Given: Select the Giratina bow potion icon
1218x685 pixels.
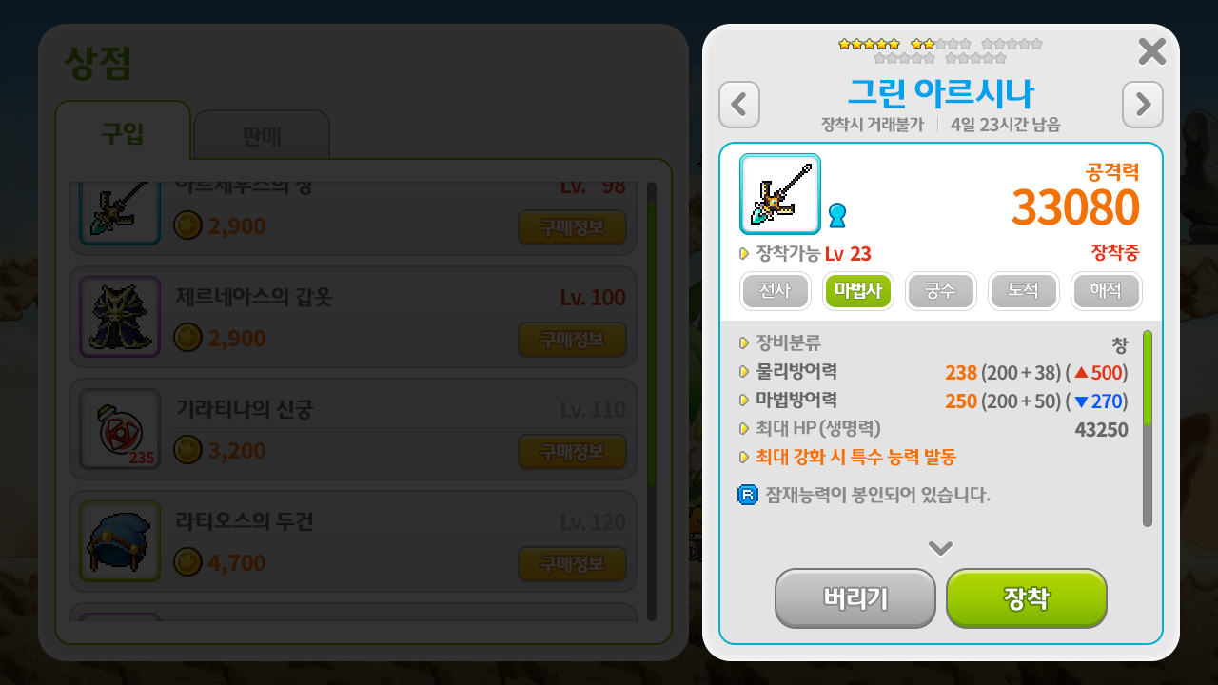Looking at the screenshot, I should [120, 429].
